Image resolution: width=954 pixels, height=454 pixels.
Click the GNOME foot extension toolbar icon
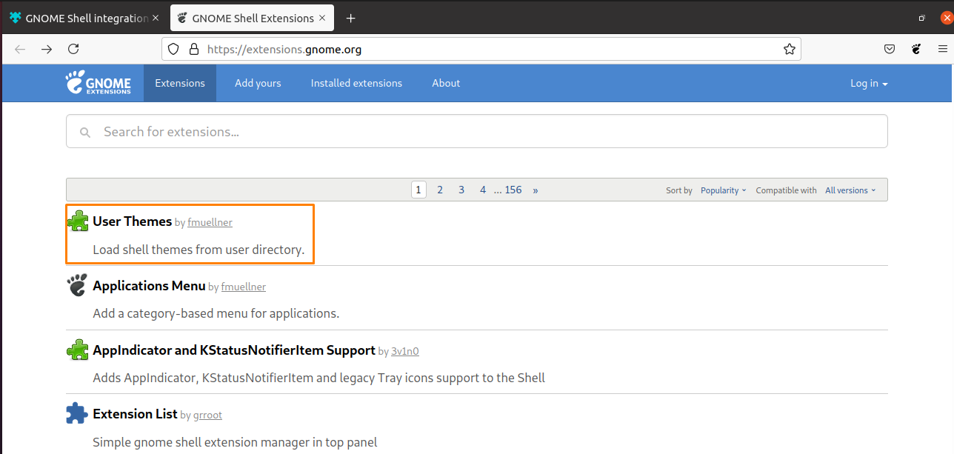point(916,50)
